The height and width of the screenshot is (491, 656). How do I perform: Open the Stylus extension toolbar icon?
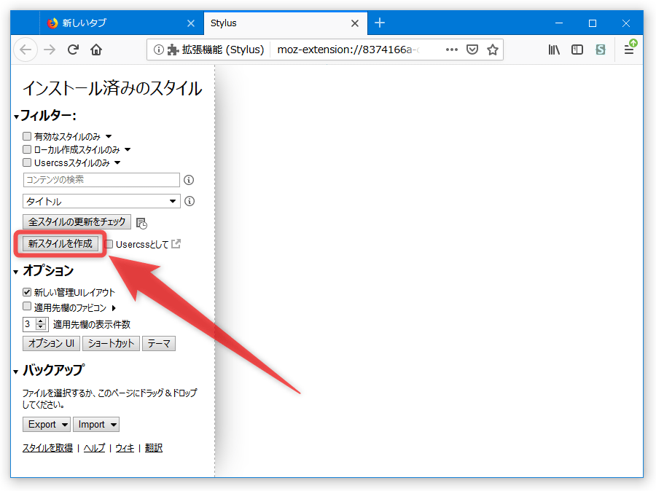tap(601, 50)
